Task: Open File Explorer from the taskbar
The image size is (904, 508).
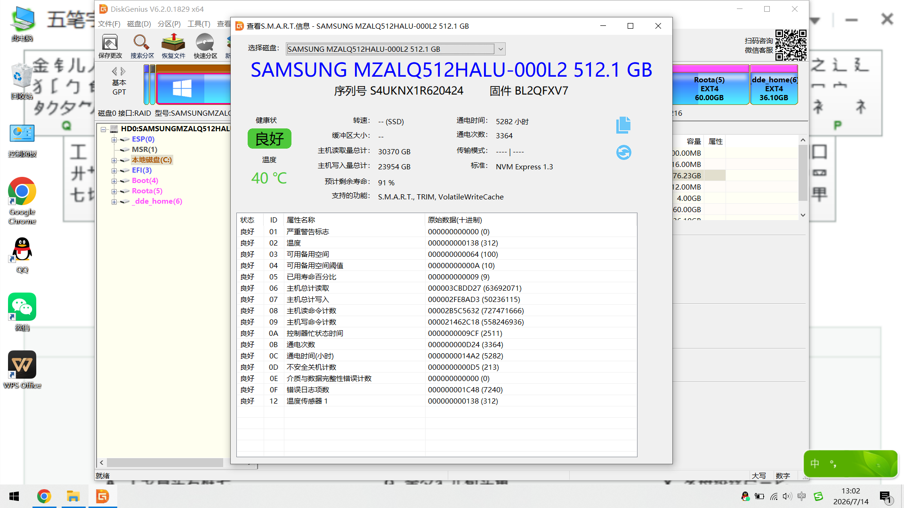Action: [73, 496]
